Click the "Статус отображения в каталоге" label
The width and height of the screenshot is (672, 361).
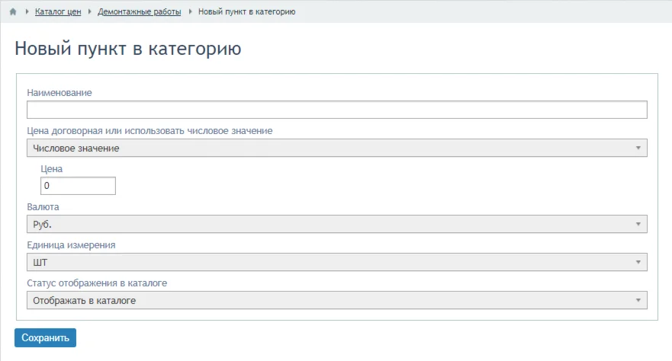click(x=97, y=283)
